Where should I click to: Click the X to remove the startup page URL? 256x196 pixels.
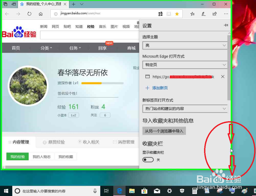pos(223,76)
